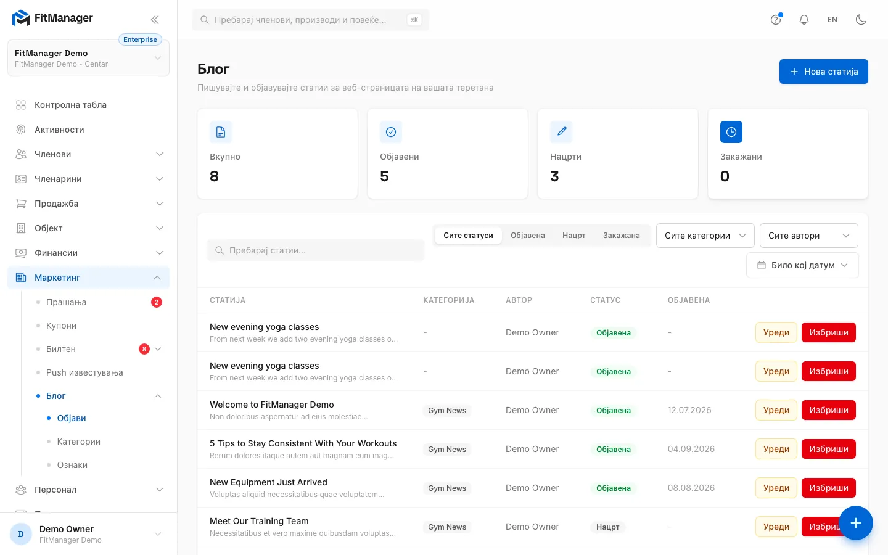Open Купони in the Marketing submenu
This screenshot has width=888, height=555.
coord(98,326)
